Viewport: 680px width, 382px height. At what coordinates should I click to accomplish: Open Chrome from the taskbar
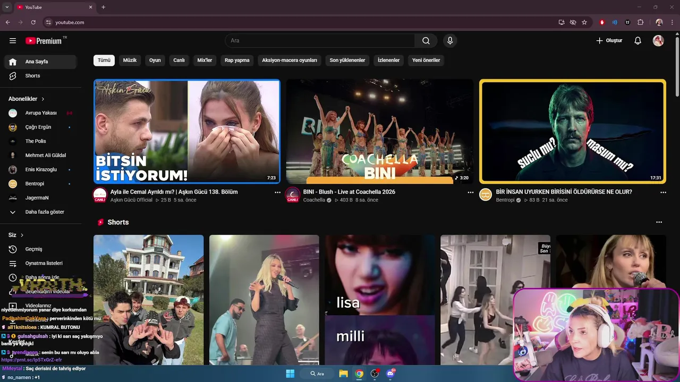[359, 374]
